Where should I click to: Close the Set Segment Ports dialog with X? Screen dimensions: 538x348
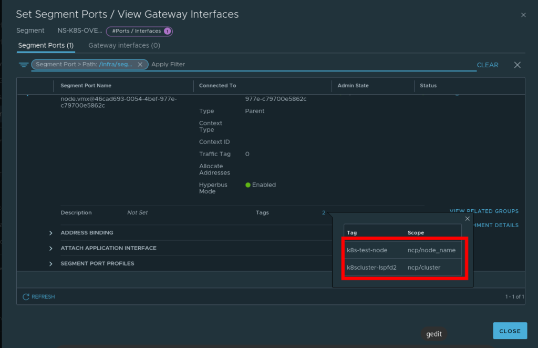coord(523,15)
